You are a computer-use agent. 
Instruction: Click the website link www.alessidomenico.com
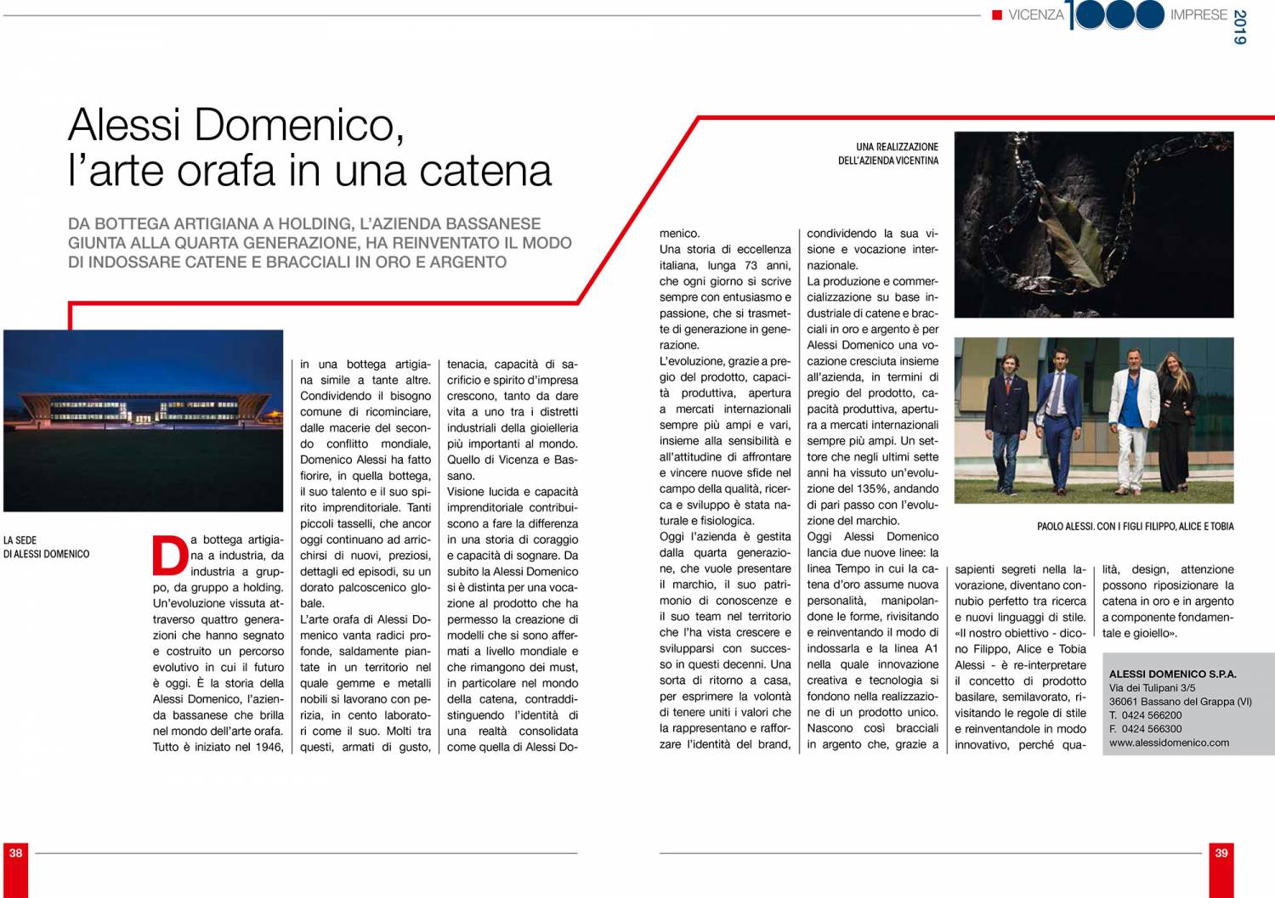[1169, 743]
